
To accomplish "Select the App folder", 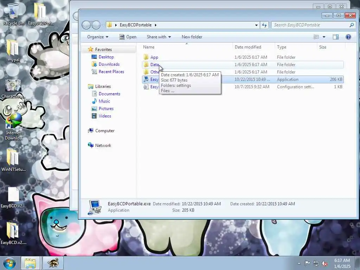I will coord(243,57).
